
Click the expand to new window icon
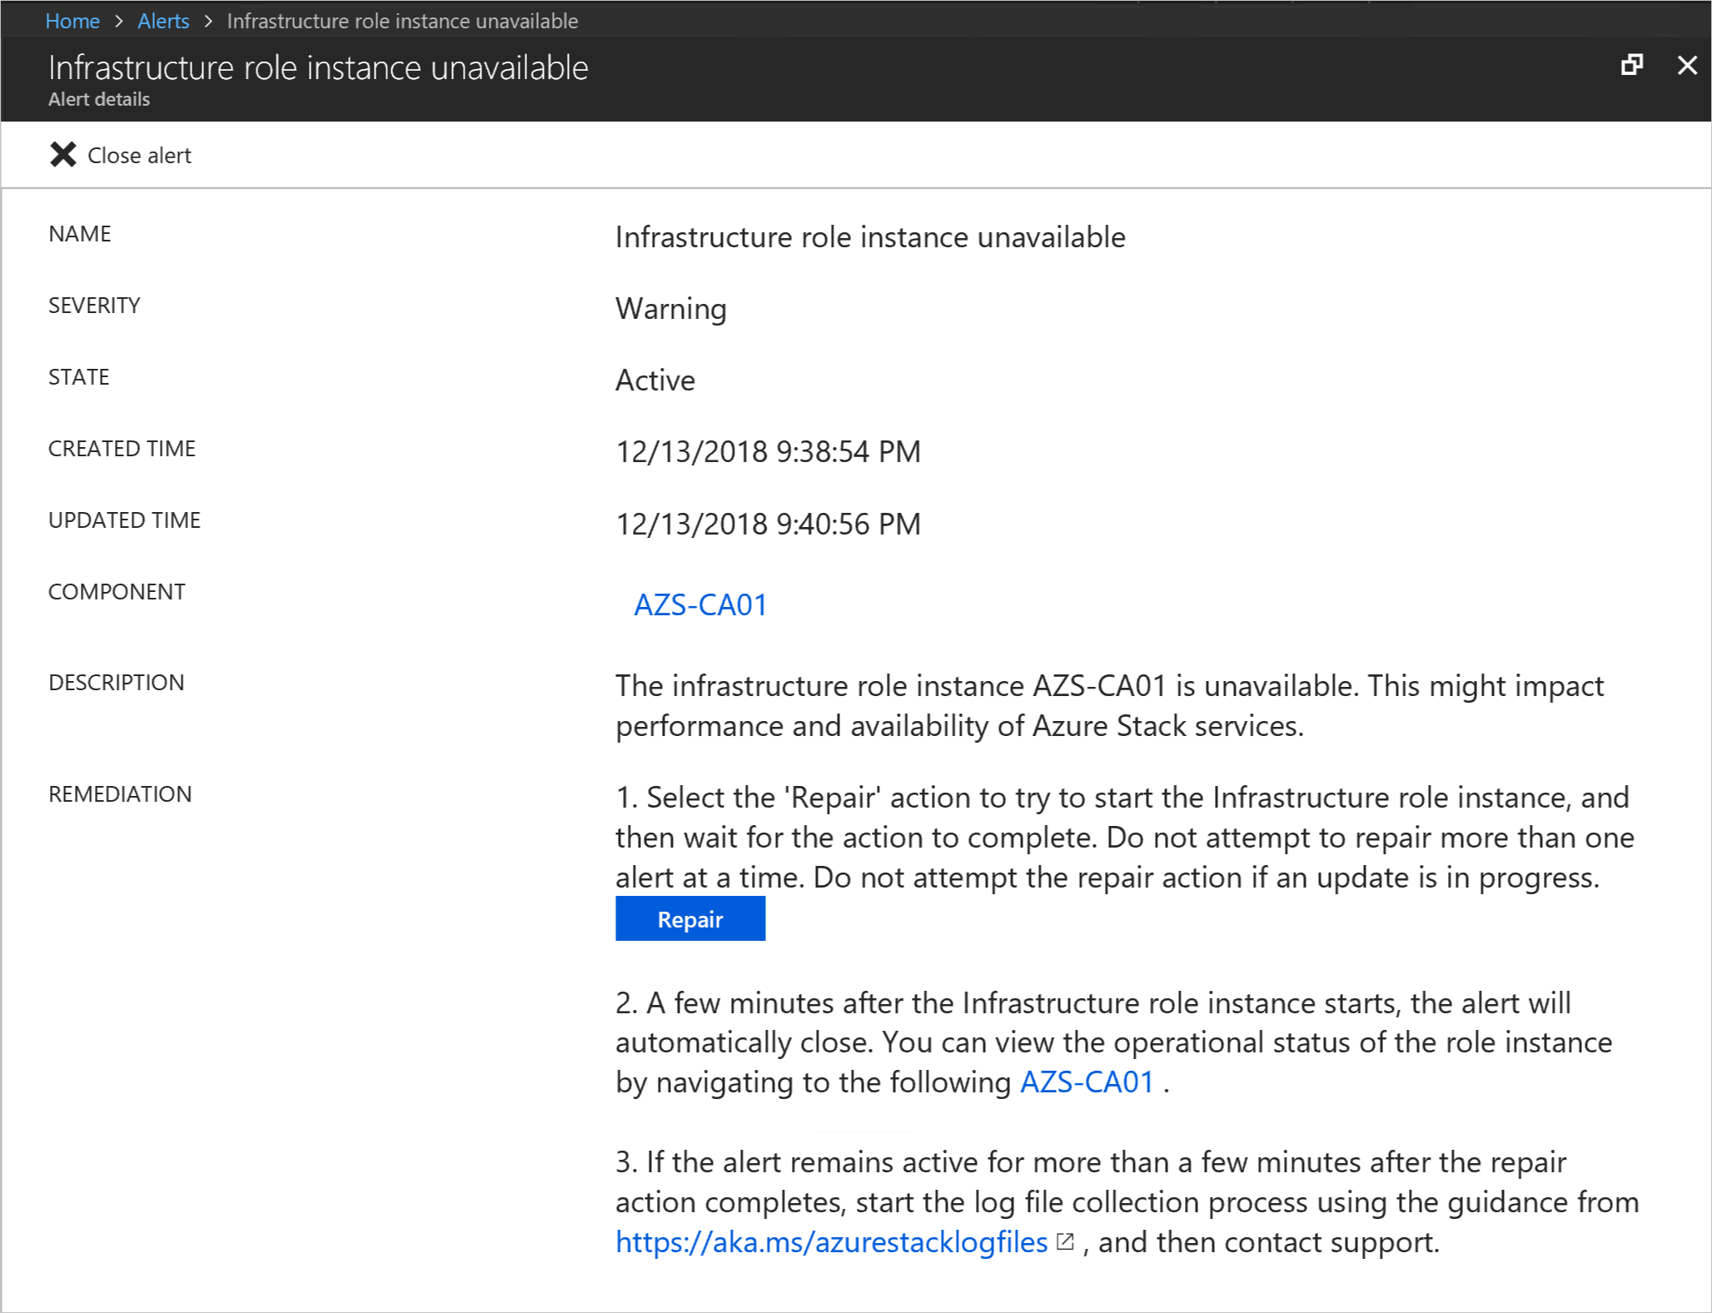tap(1632, 65)
